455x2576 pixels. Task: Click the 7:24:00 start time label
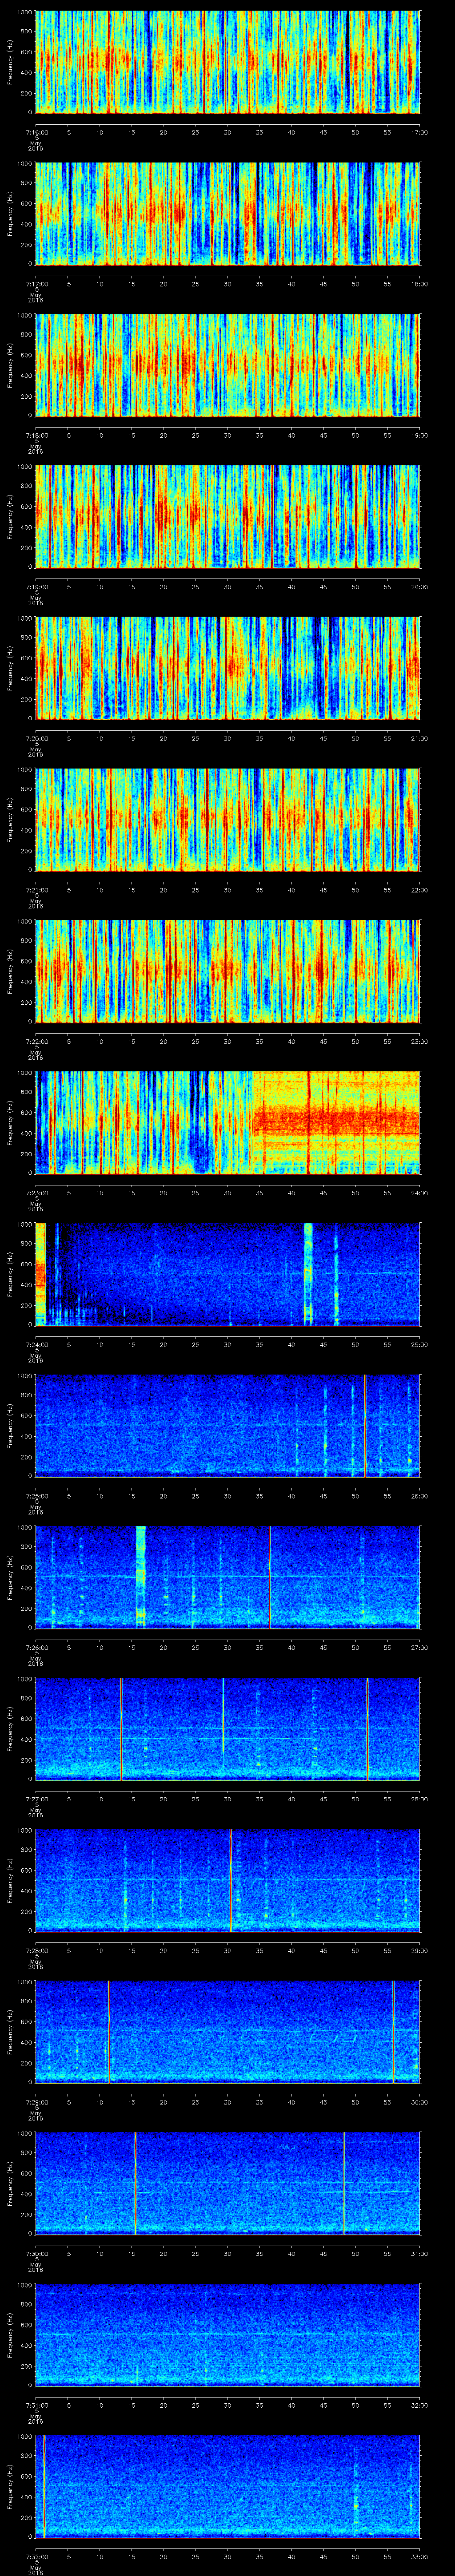pos(36,1344)
